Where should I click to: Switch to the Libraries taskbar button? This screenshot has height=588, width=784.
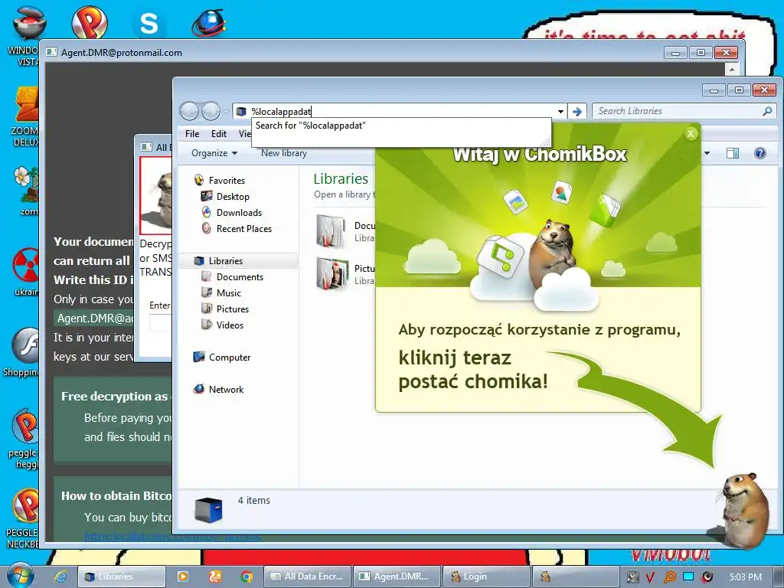coord(122,577)
